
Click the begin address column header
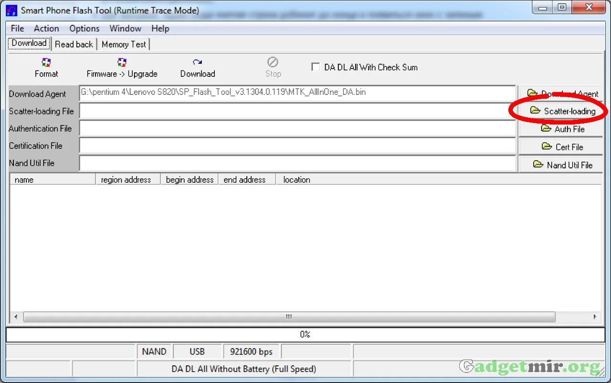click(x=190, y=180)
